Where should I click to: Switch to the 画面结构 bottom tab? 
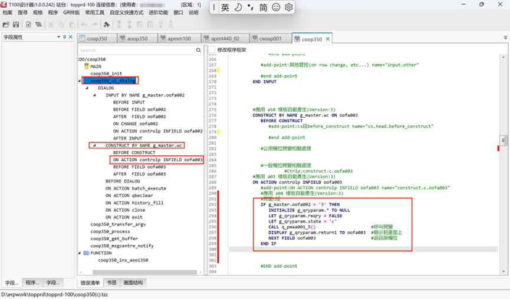(133, 283)
